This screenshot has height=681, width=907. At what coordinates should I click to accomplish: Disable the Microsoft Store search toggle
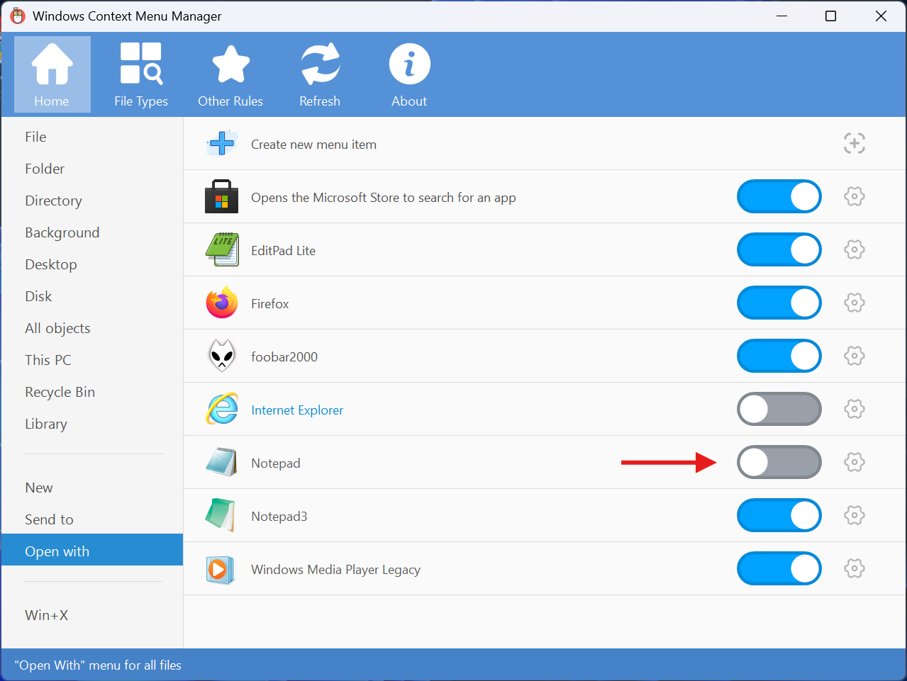point(779,196)
